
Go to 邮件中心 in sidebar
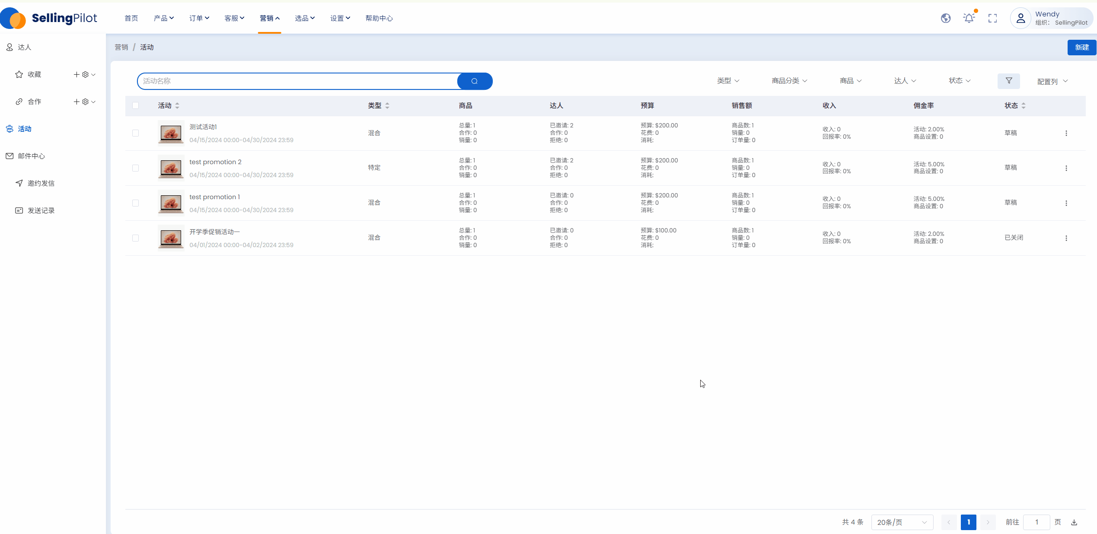pos(31,156)
